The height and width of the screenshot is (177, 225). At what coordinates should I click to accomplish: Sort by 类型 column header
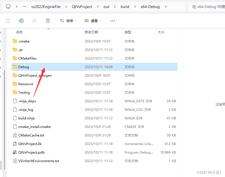pos(128,32)
